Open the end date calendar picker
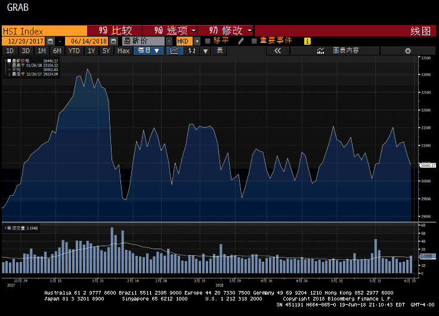This screenshot has height=316, width=439. point(113,41)
